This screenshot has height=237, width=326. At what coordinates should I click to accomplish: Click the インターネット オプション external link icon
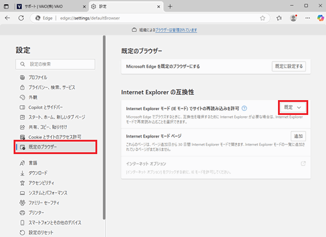303,164
